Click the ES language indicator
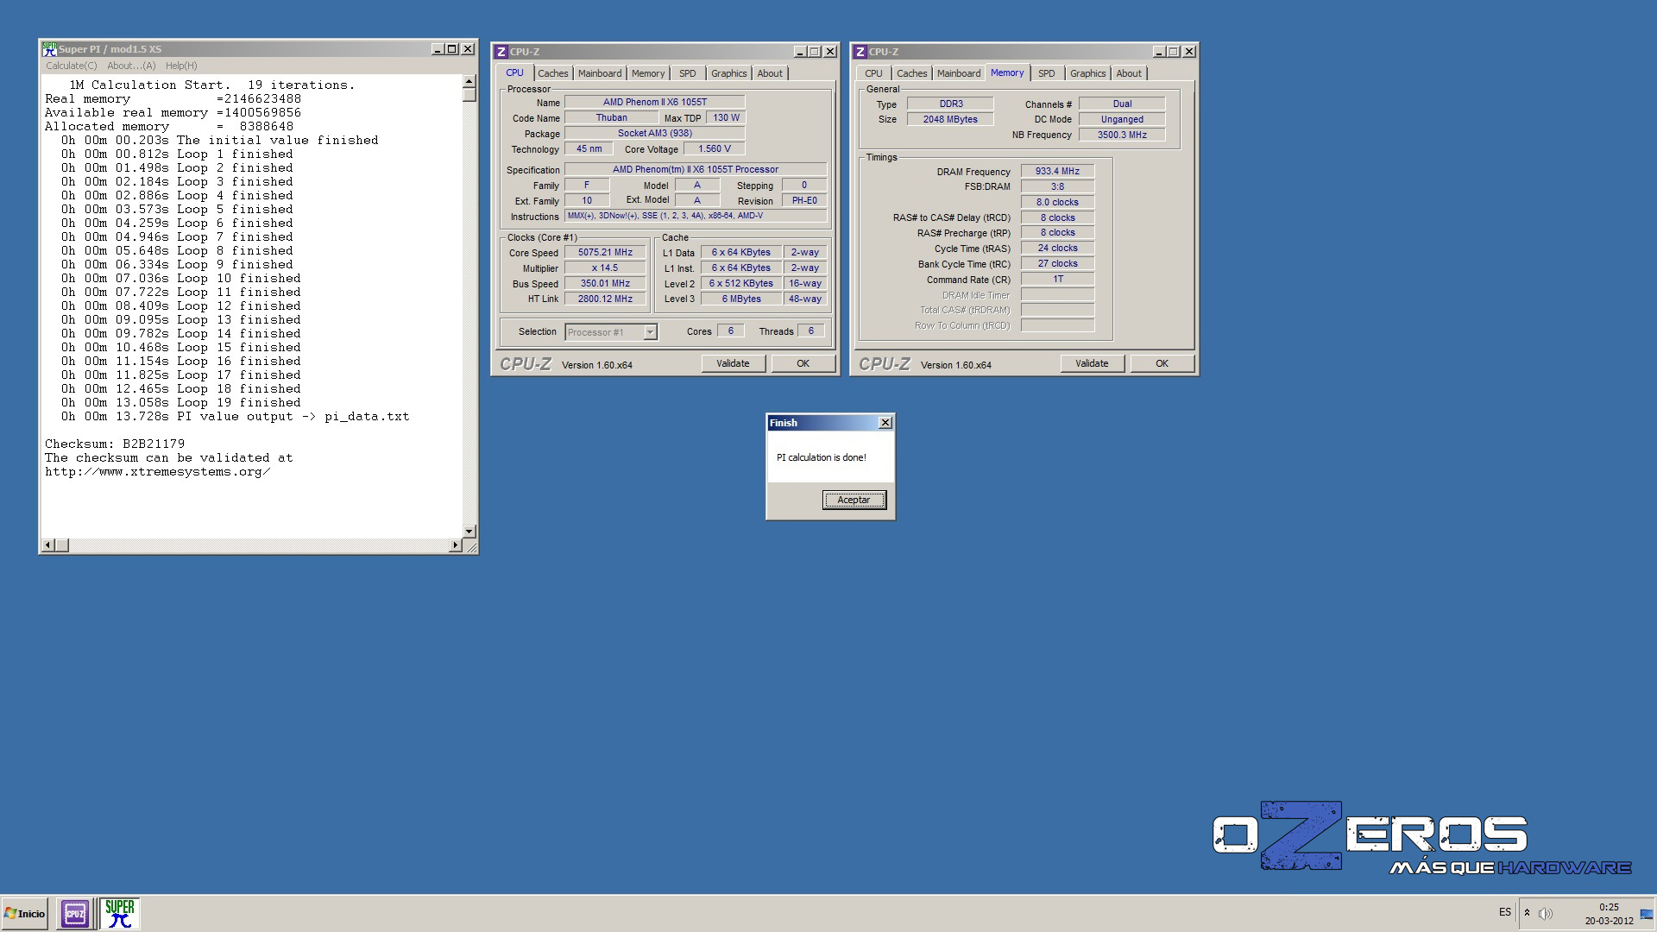The height and width of the screenshot is (932, 1657). tap(1505, 912)
